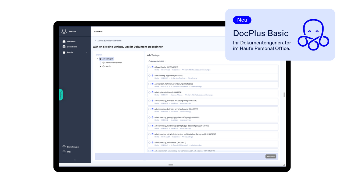Click the DocPlus octopus logo in sidebar
The image size is (344, 193).
point(64,31)
